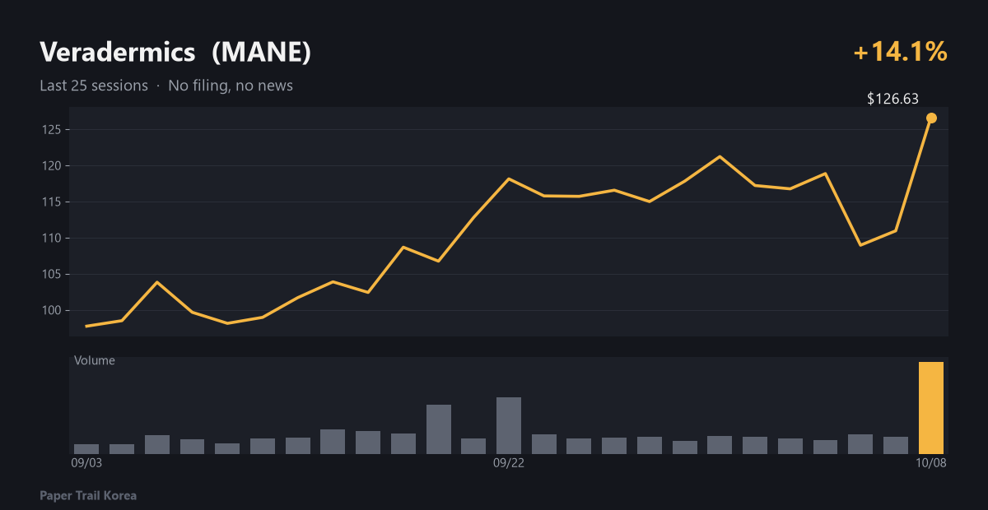Click the first volume bar above 09/03
The height and width of the screenshot is (510, 988).
click(86, 449)
